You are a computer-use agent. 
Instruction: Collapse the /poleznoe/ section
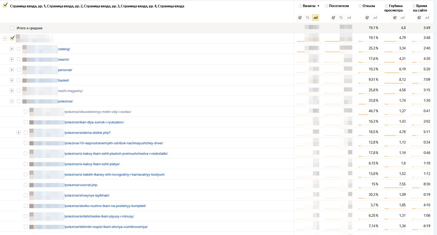[x=12, y=101]
